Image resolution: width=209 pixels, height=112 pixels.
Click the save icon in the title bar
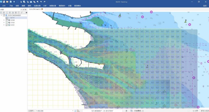(x=11, y=2)
